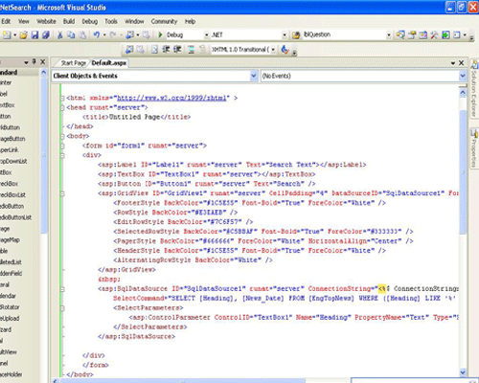Open the lblQuestion find combo dropdown
479x383 pixels.
pos(389,34)
